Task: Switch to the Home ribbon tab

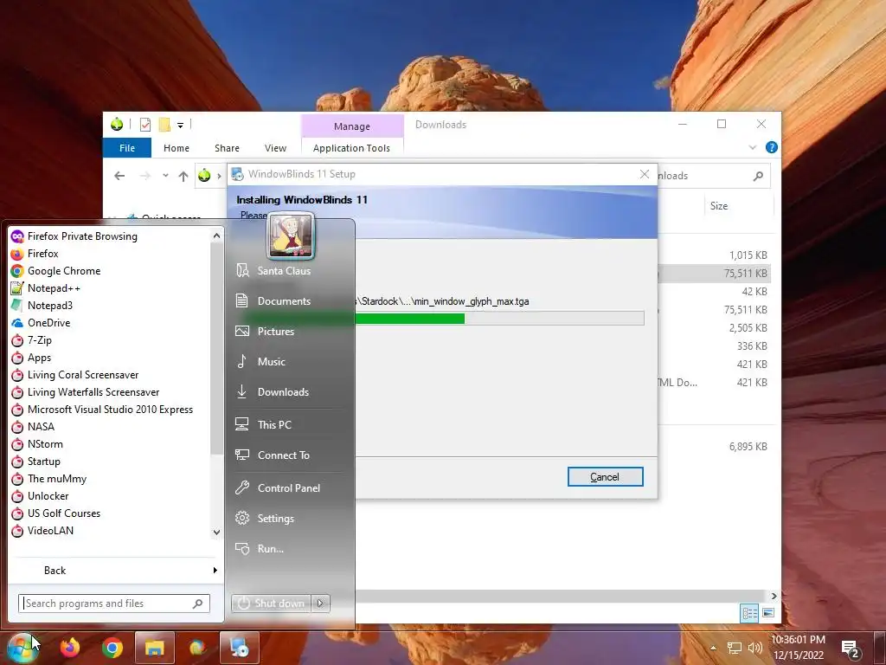Action: [177, 148]
